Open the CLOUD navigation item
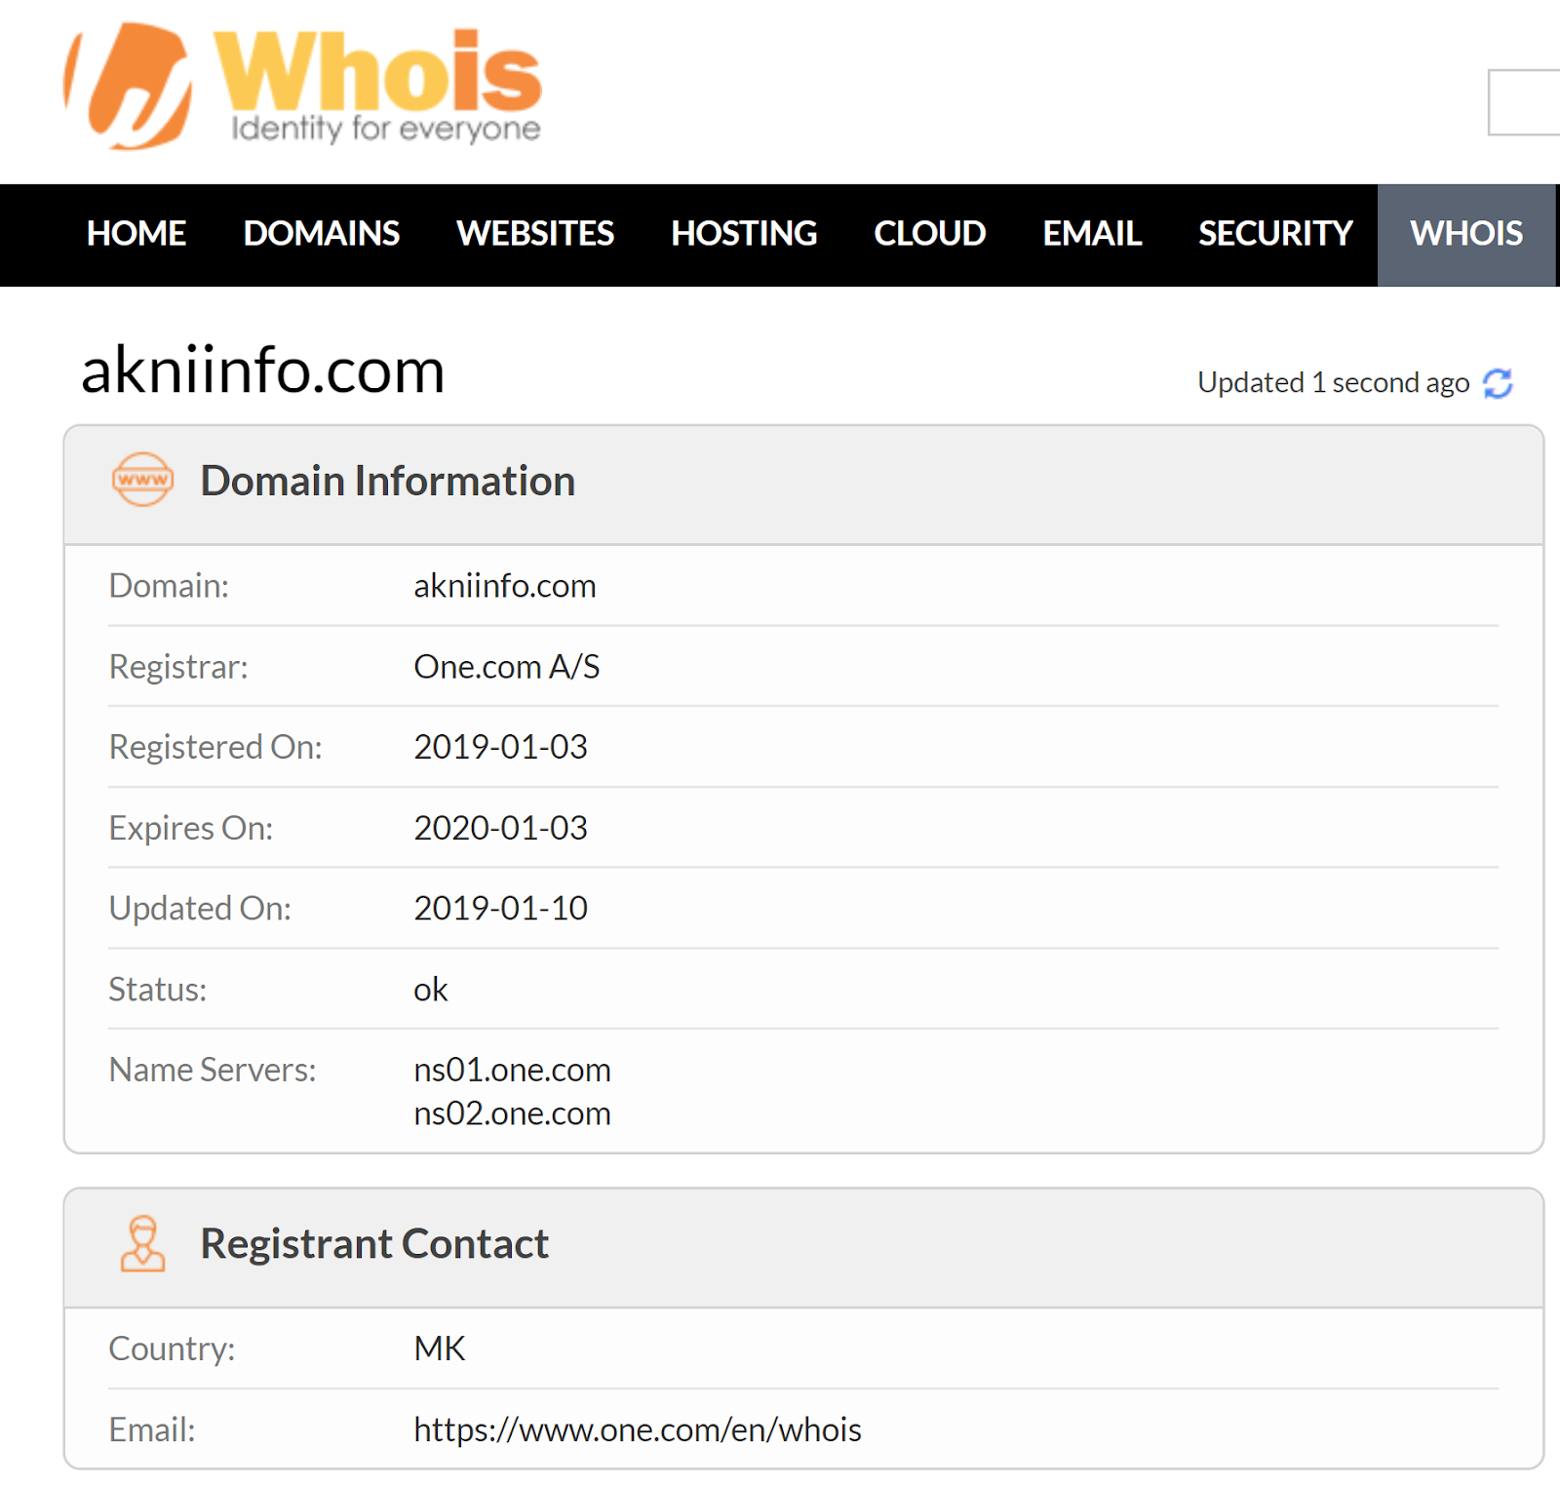1560x1485 pixels. point(930,234)
